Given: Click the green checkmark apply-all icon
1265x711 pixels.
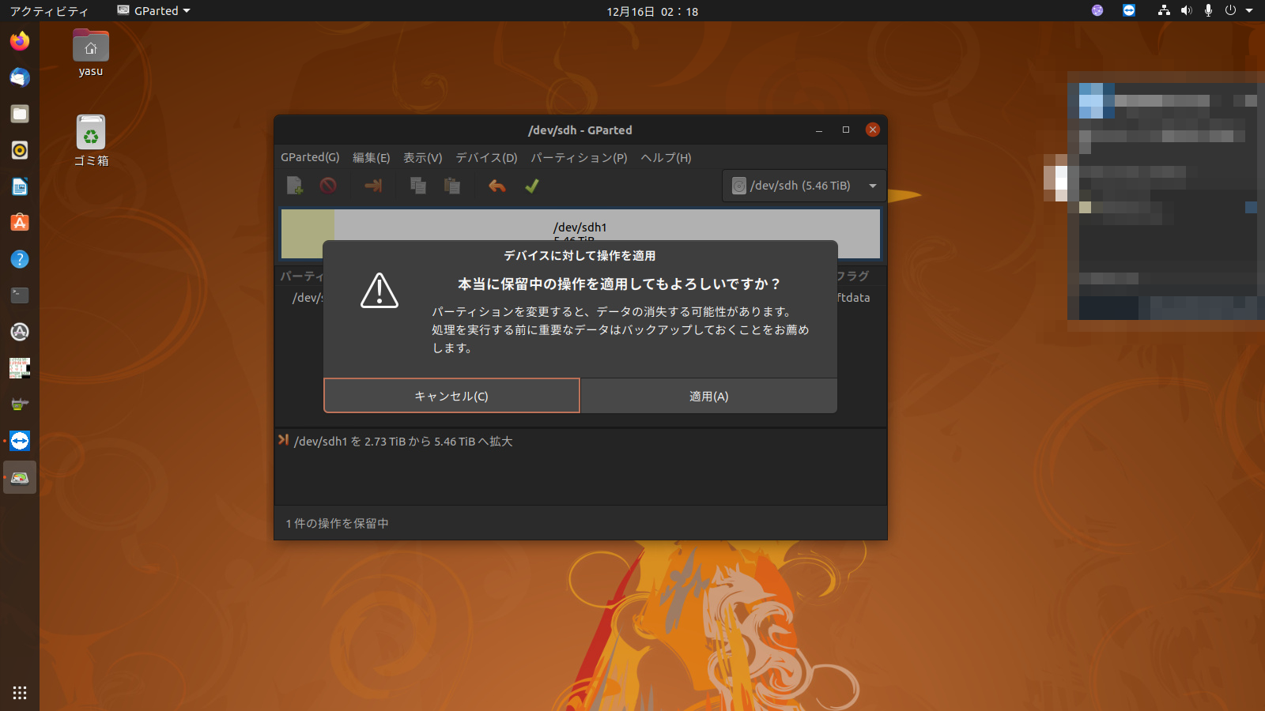Looking at the screenshot, I should [532, 186].
